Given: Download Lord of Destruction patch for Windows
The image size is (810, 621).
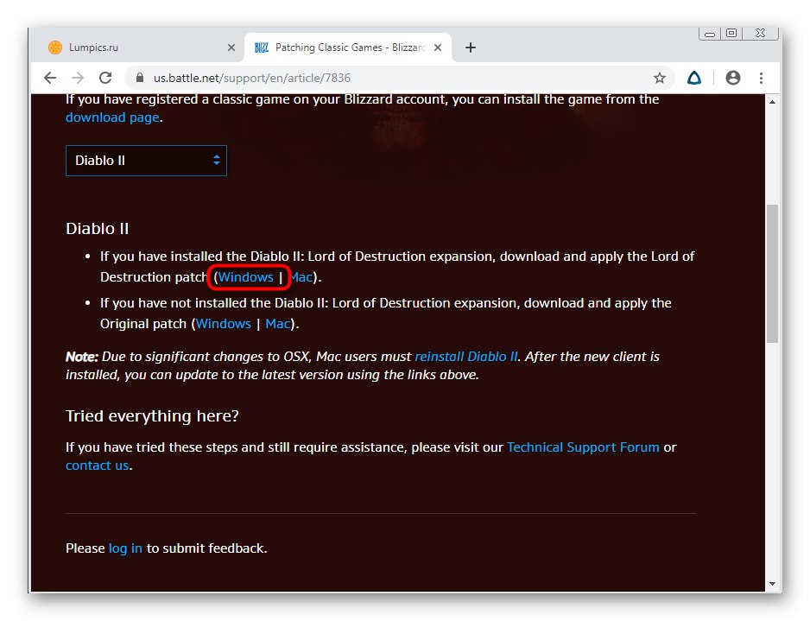Looking at the screenshot, I should point(245,277).
